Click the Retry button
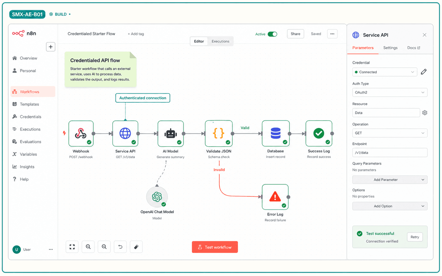This screenshot has height=276, width=442. point(415,237)
